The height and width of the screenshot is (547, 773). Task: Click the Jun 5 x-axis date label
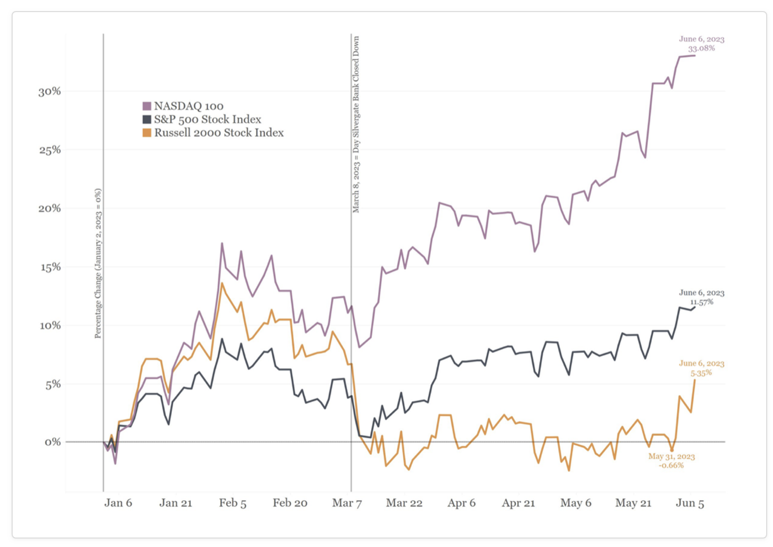(x=690, y=503)
